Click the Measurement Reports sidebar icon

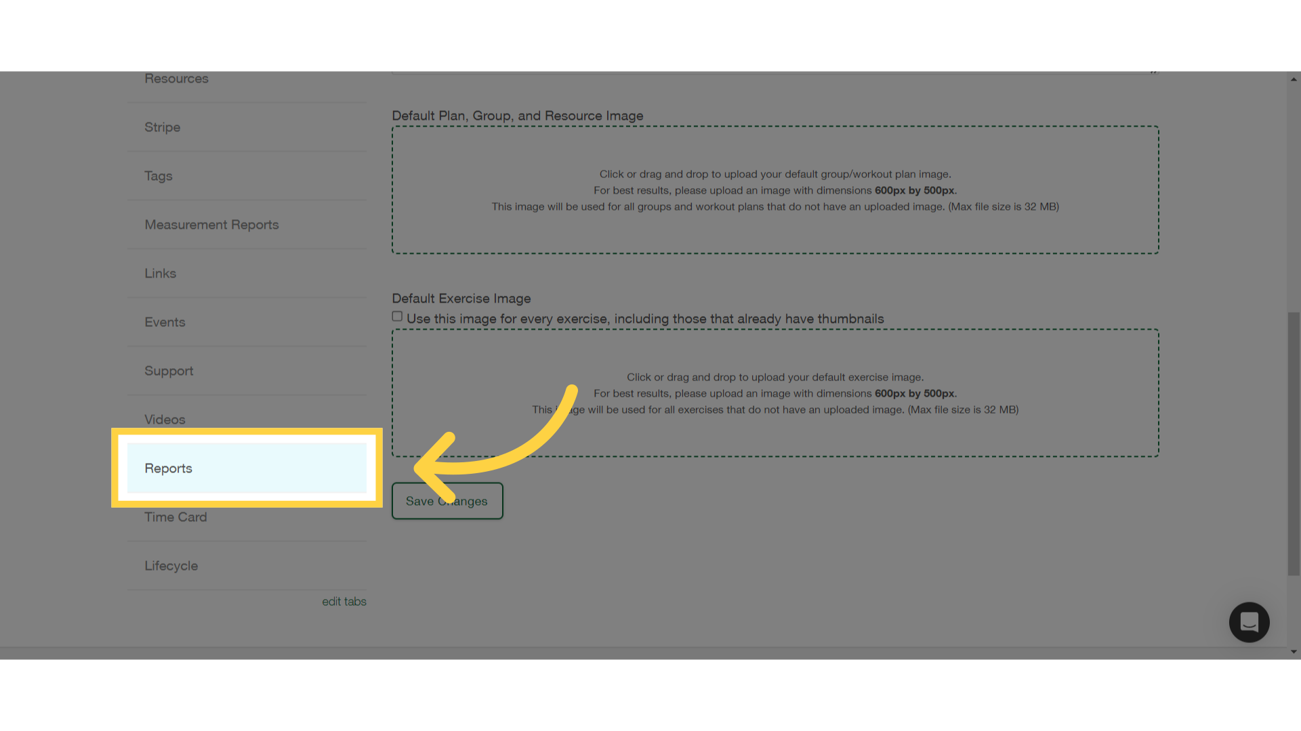pyautogui.click(x=212, y=224)
